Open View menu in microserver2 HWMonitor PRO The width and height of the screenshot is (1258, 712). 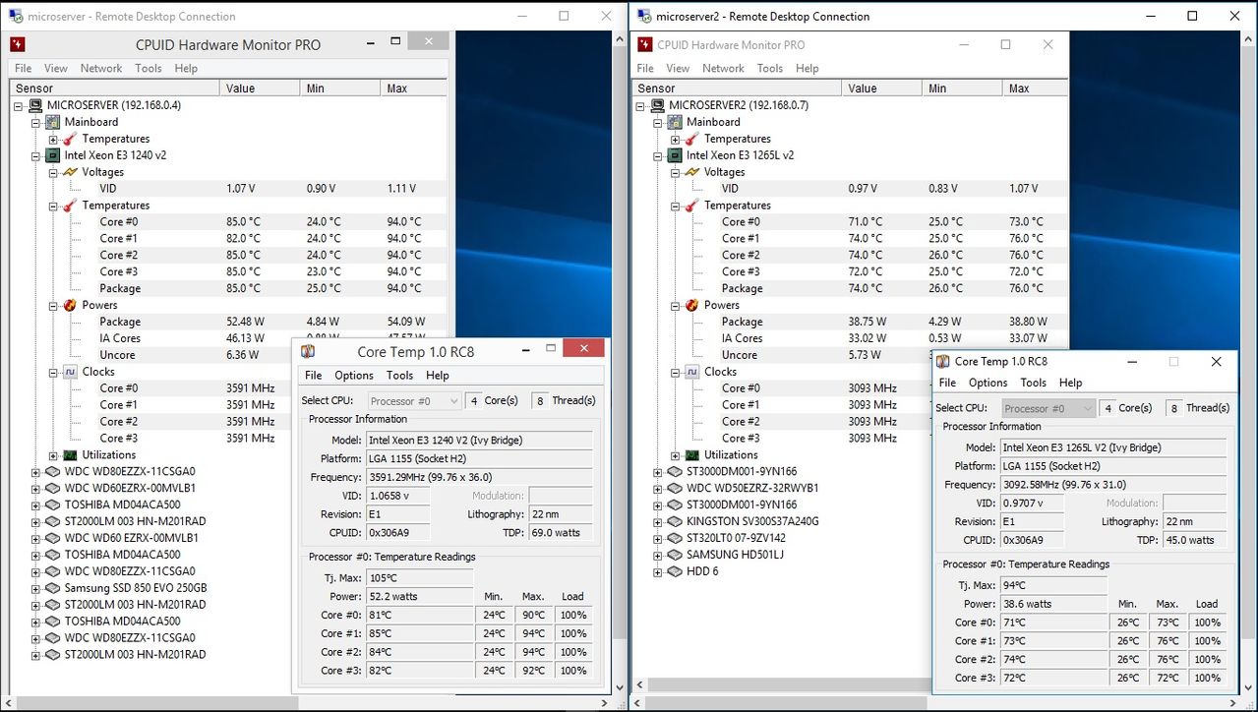pyautogui.click(x=678, y=68)
